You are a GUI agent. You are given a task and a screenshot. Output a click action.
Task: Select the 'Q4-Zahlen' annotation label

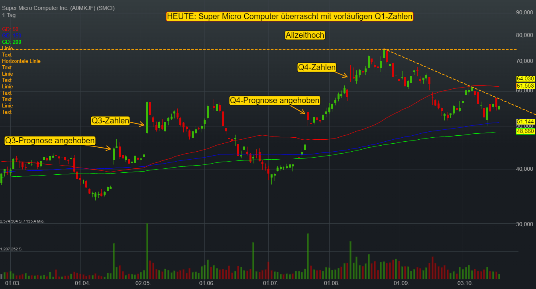(x=317, y=67)
